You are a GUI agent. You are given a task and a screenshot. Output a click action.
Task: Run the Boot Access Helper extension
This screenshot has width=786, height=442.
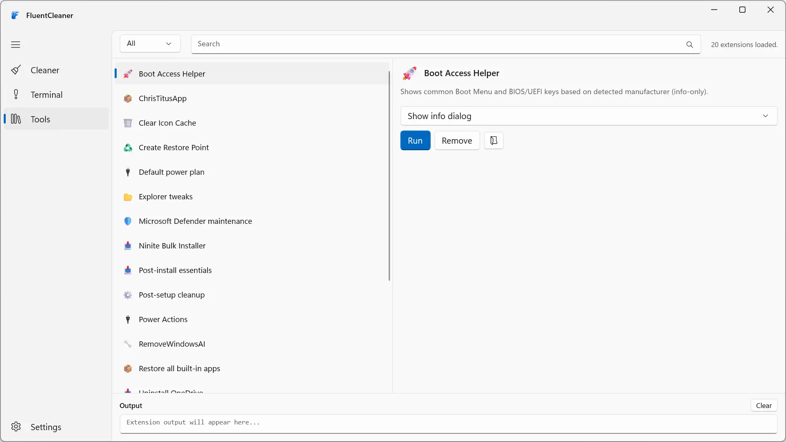tap(415, 141)
